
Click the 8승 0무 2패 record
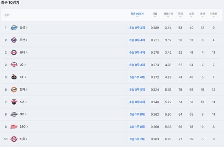[x=137, y=28]
